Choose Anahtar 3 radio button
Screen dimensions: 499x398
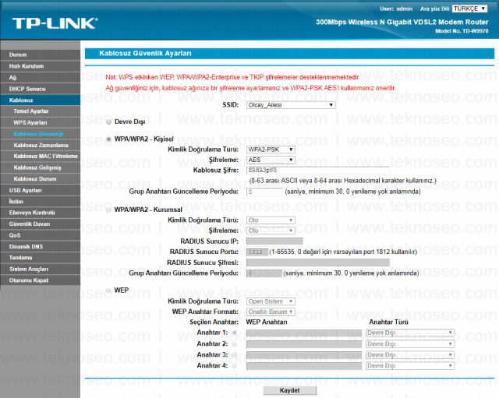coord(235,354)
